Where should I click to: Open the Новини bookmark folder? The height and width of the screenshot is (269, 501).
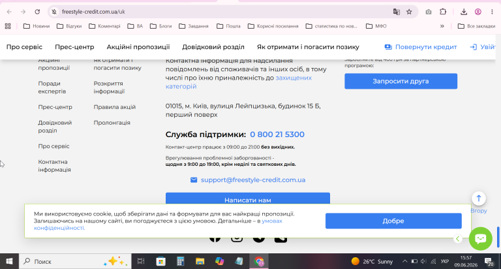[x=37, y=26]
